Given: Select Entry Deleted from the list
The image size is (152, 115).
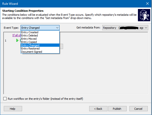Looking at the screenshot, I should pyautogui.click(x=40, y=35).
